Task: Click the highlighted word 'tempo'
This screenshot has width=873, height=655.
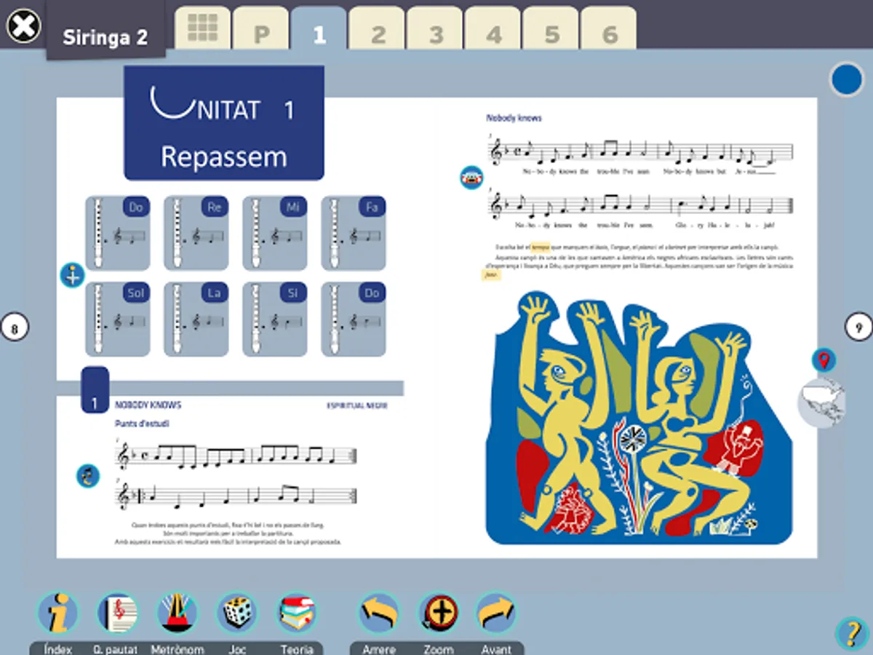Action: pos(541,247)
